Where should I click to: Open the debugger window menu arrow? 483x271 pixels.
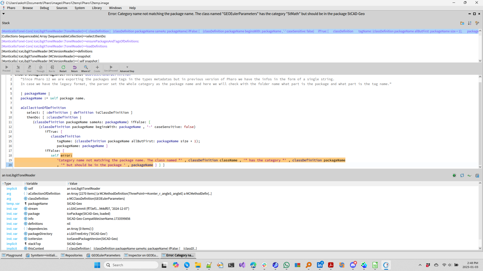point(4,14)
